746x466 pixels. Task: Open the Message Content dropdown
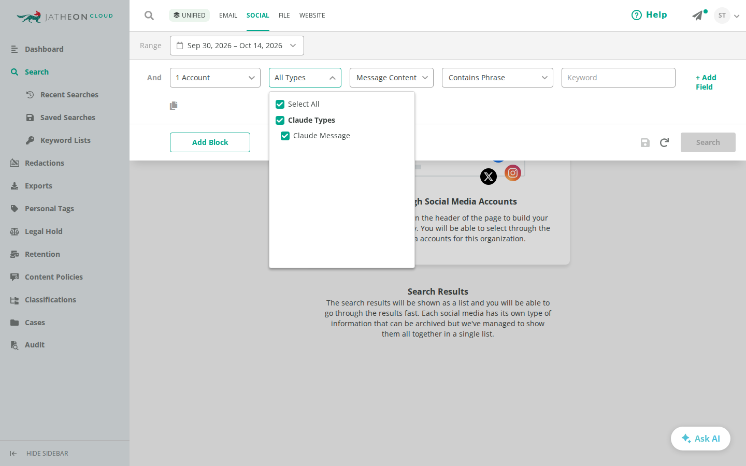pyautogui.click(x=392, y=78)
